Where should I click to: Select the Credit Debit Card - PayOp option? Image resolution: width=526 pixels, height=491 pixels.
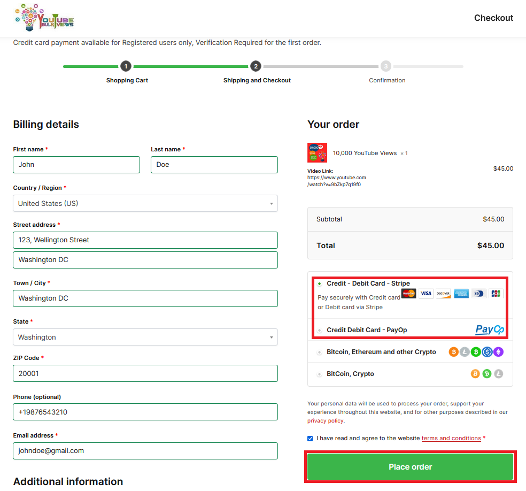click(319, 330)
